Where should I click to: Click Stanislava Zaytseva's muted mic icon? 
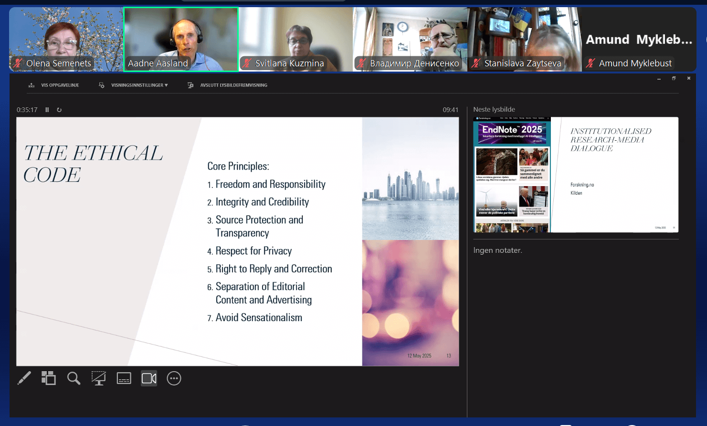point(476,63)
